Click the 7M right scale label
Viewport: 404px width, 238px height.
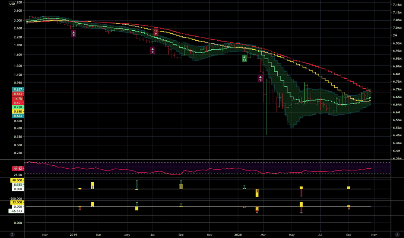pyautogui.click(x=395, y=35)
